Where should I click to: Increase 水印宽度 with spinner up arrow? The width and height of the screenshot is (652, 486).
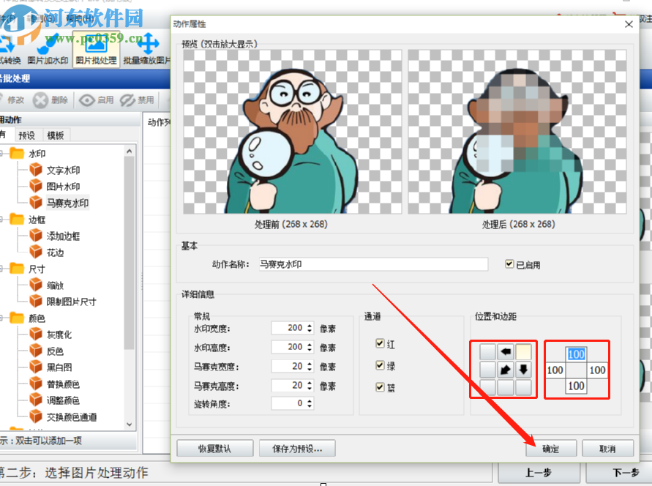(x=310, y=326)
